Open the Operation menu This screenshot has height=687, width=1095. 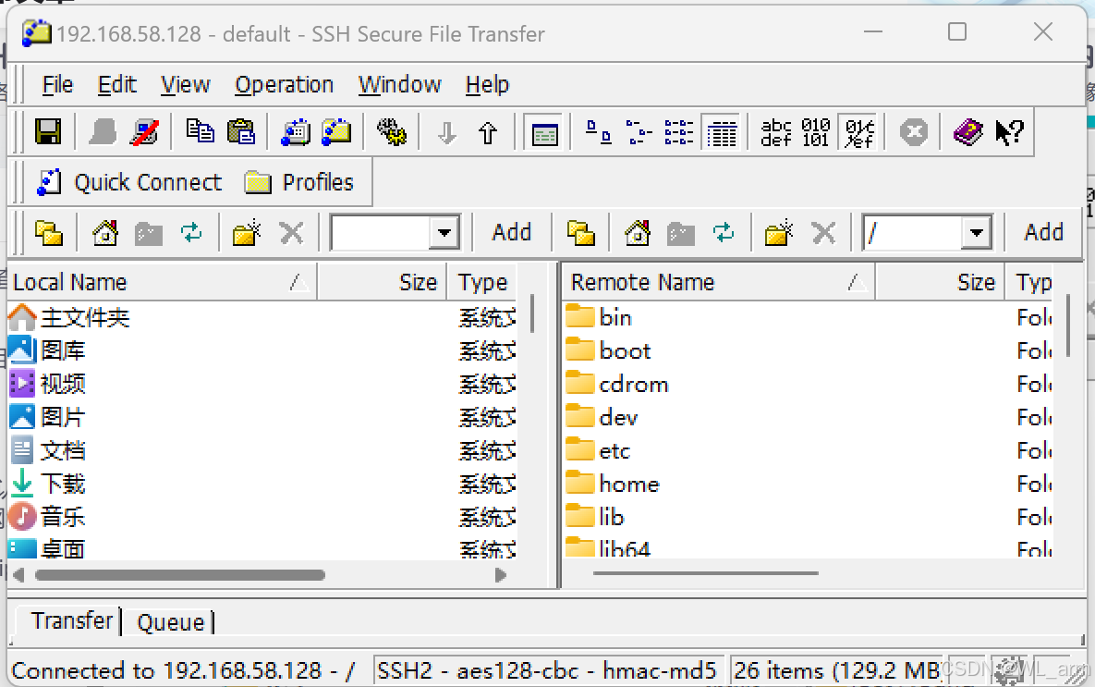[285, 84]
